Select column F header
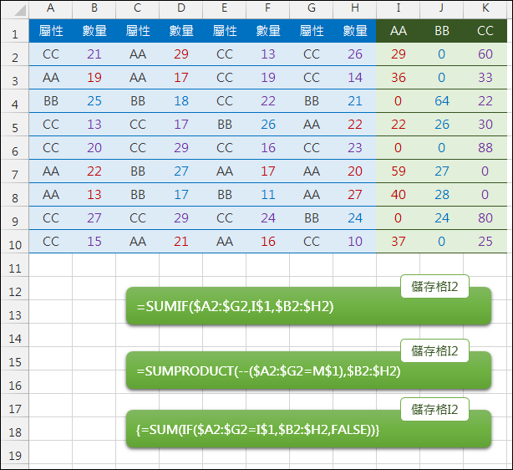Viewport: 513px width, 470px height. (x=267, y=8)
